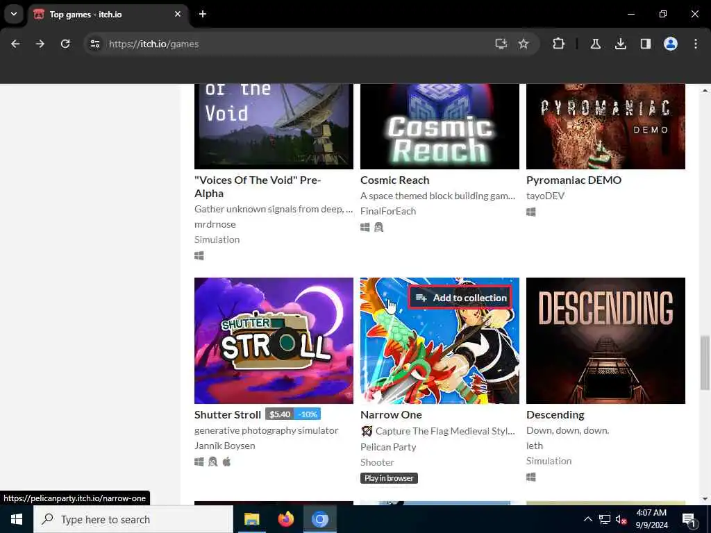Click the install app icon in address bar
The image size is (711, 533).
point(501,44)
